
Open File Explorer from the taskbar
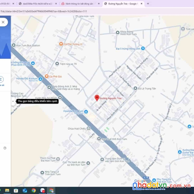coord(7,190)
